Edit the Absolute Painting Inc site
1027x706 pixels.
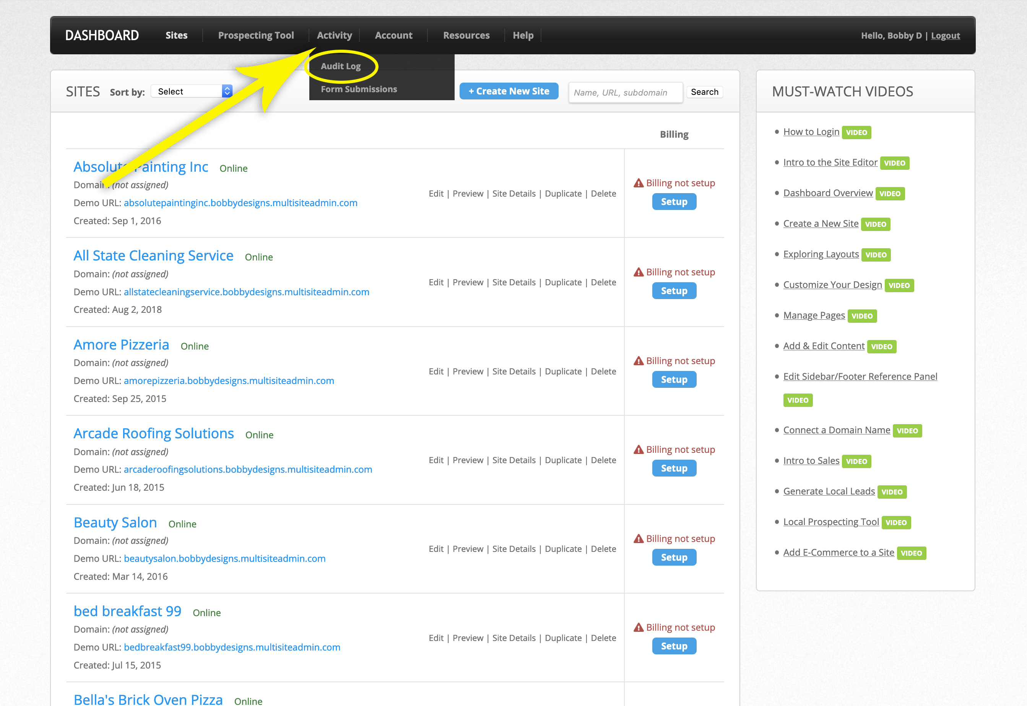436,194
